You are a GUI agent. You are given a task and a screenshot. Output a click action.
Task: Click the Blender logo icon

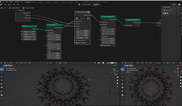pyautogui.click(x=1, y=2)
